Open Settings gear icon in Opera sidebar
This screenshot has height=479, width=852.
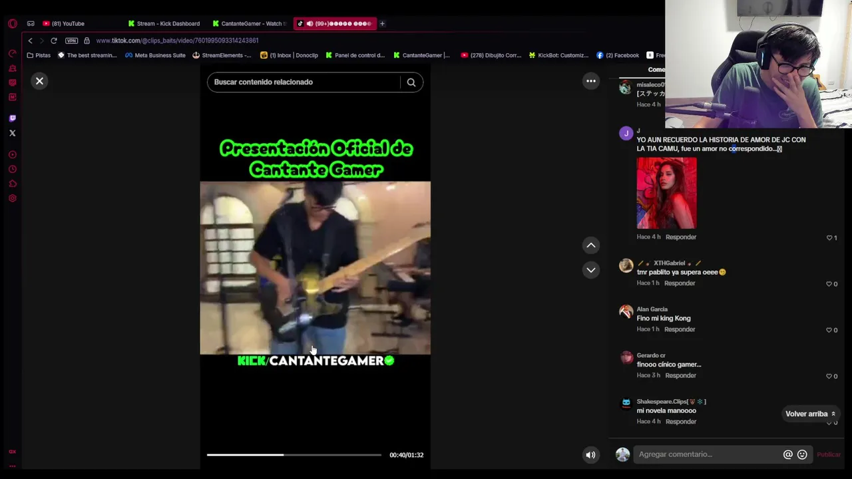[x=12, y=198]
